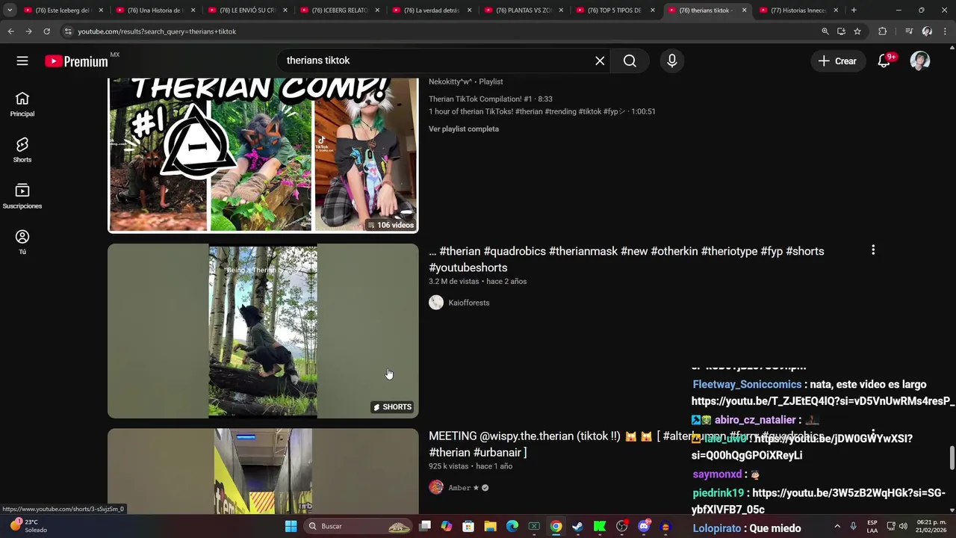The image size is (956, 538).
Task: Clear the search box text
Action: click(600, 61)
